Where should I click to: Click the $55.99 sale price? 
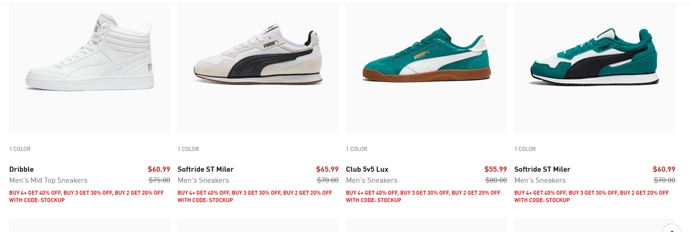(496, 169)
